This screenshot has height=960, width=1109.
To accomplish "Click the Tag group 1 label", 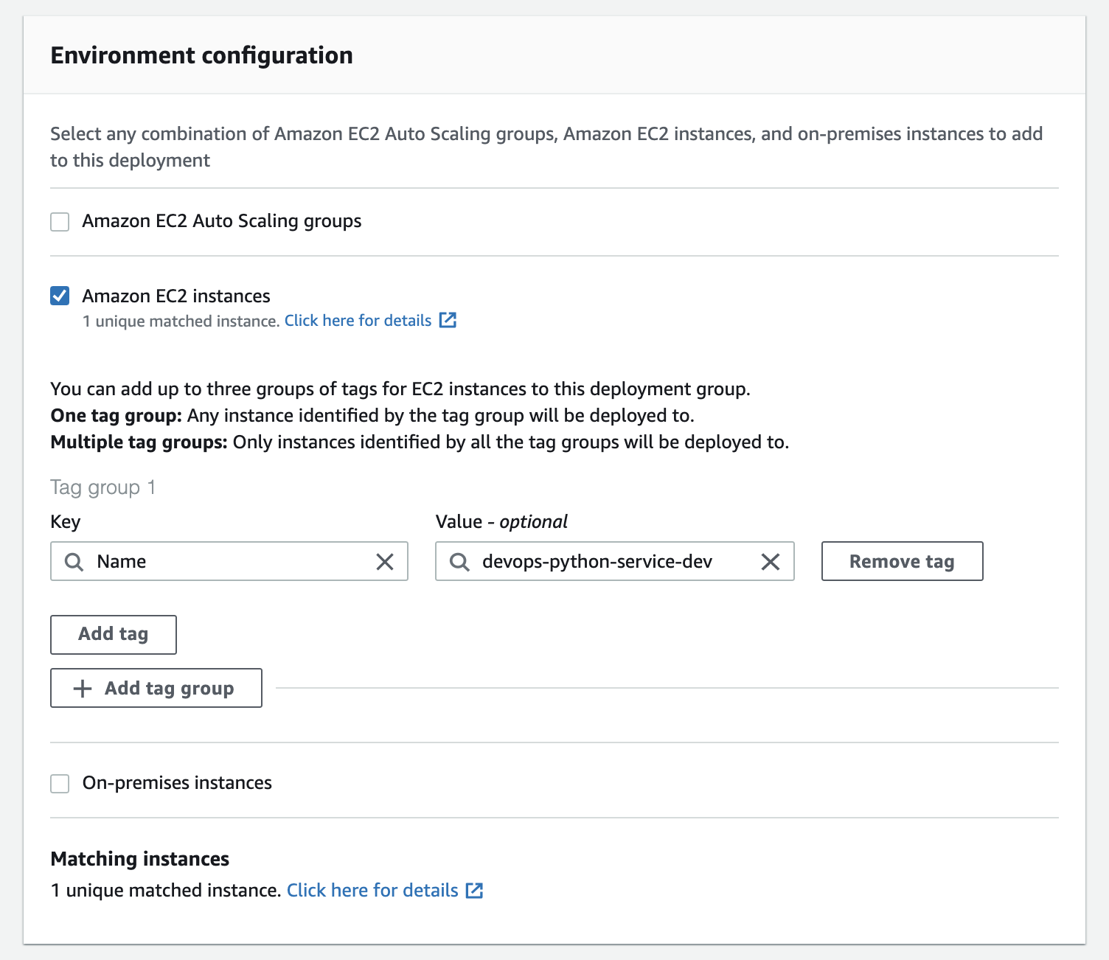I will click(103, 487).
